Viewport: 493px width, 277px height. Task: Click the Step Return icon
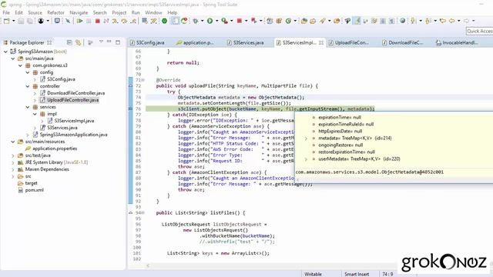click(x=133, y=21)
